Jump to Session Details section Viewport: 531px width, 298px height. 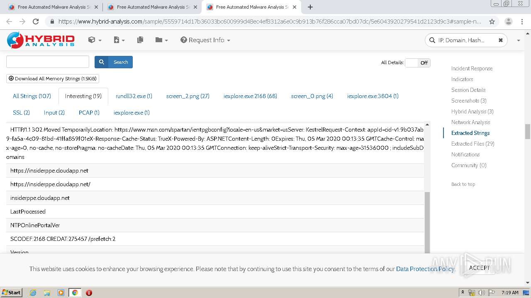click(468, 90)
